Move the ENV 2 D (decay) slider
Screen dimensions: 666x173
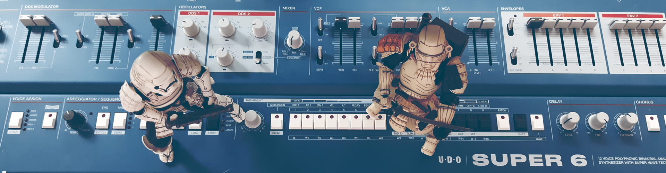point(632,24)
